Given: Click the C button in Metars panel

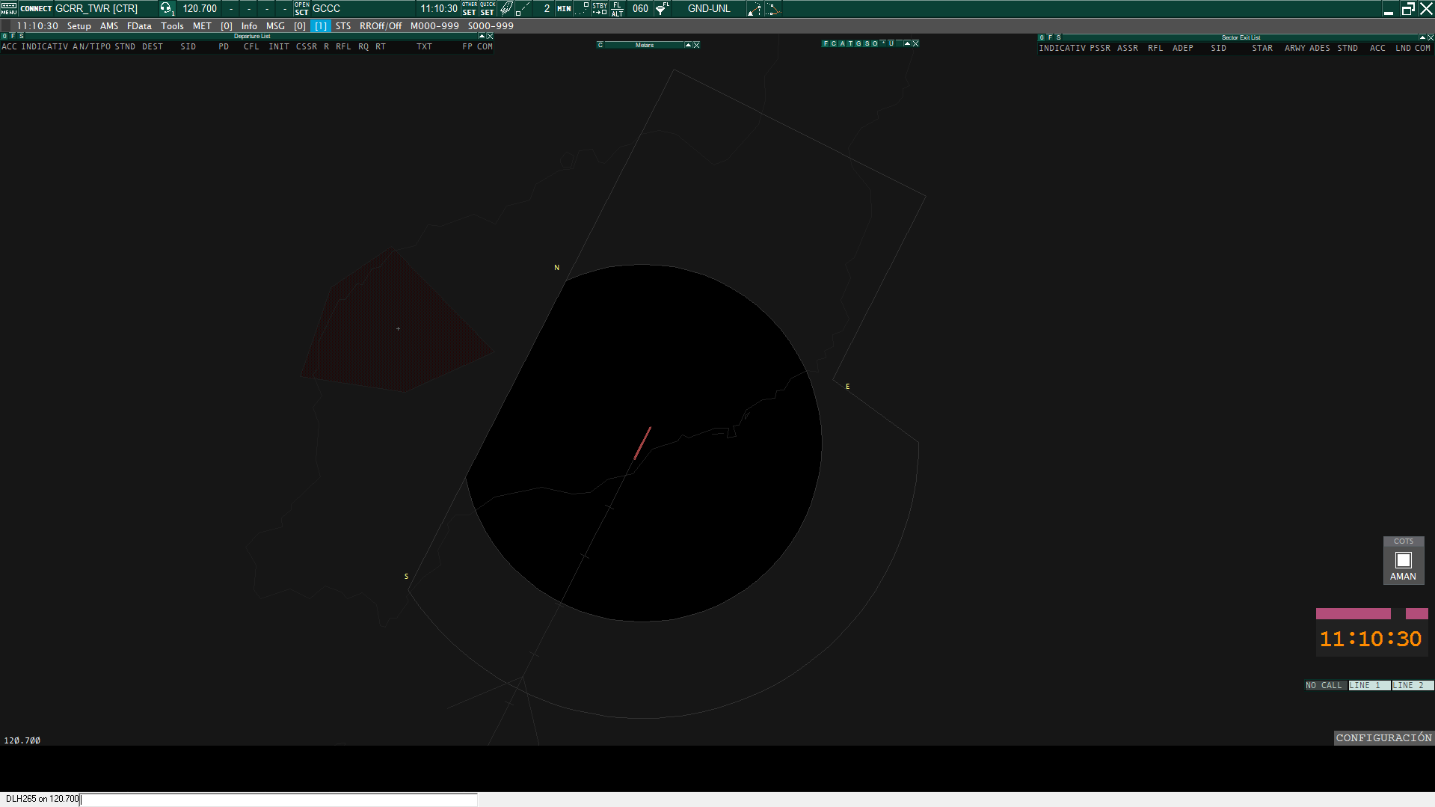Looking at the screenshot, I should [600, 45].
